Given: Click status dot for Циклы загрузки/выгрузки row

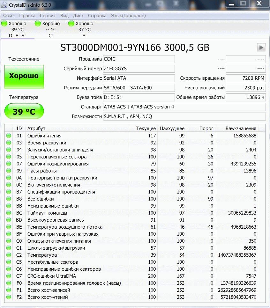Looking at the screenshot, I should coord(9,248).
